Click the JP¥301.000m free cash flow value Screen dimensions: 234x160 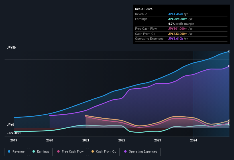point(178,29)
